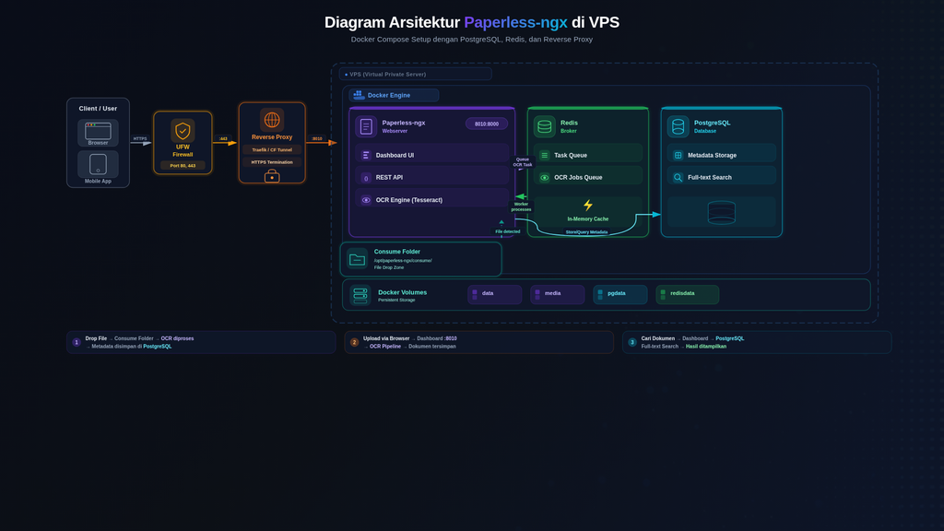944x531 pixels.
Task: Click the Docker Volumes heading
Action: pyautogui.click(x=402, y=292)
